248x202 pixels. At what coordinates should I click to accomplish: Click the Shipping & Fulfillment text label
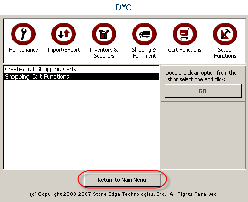pyautogui.click(x=144, y=53)
